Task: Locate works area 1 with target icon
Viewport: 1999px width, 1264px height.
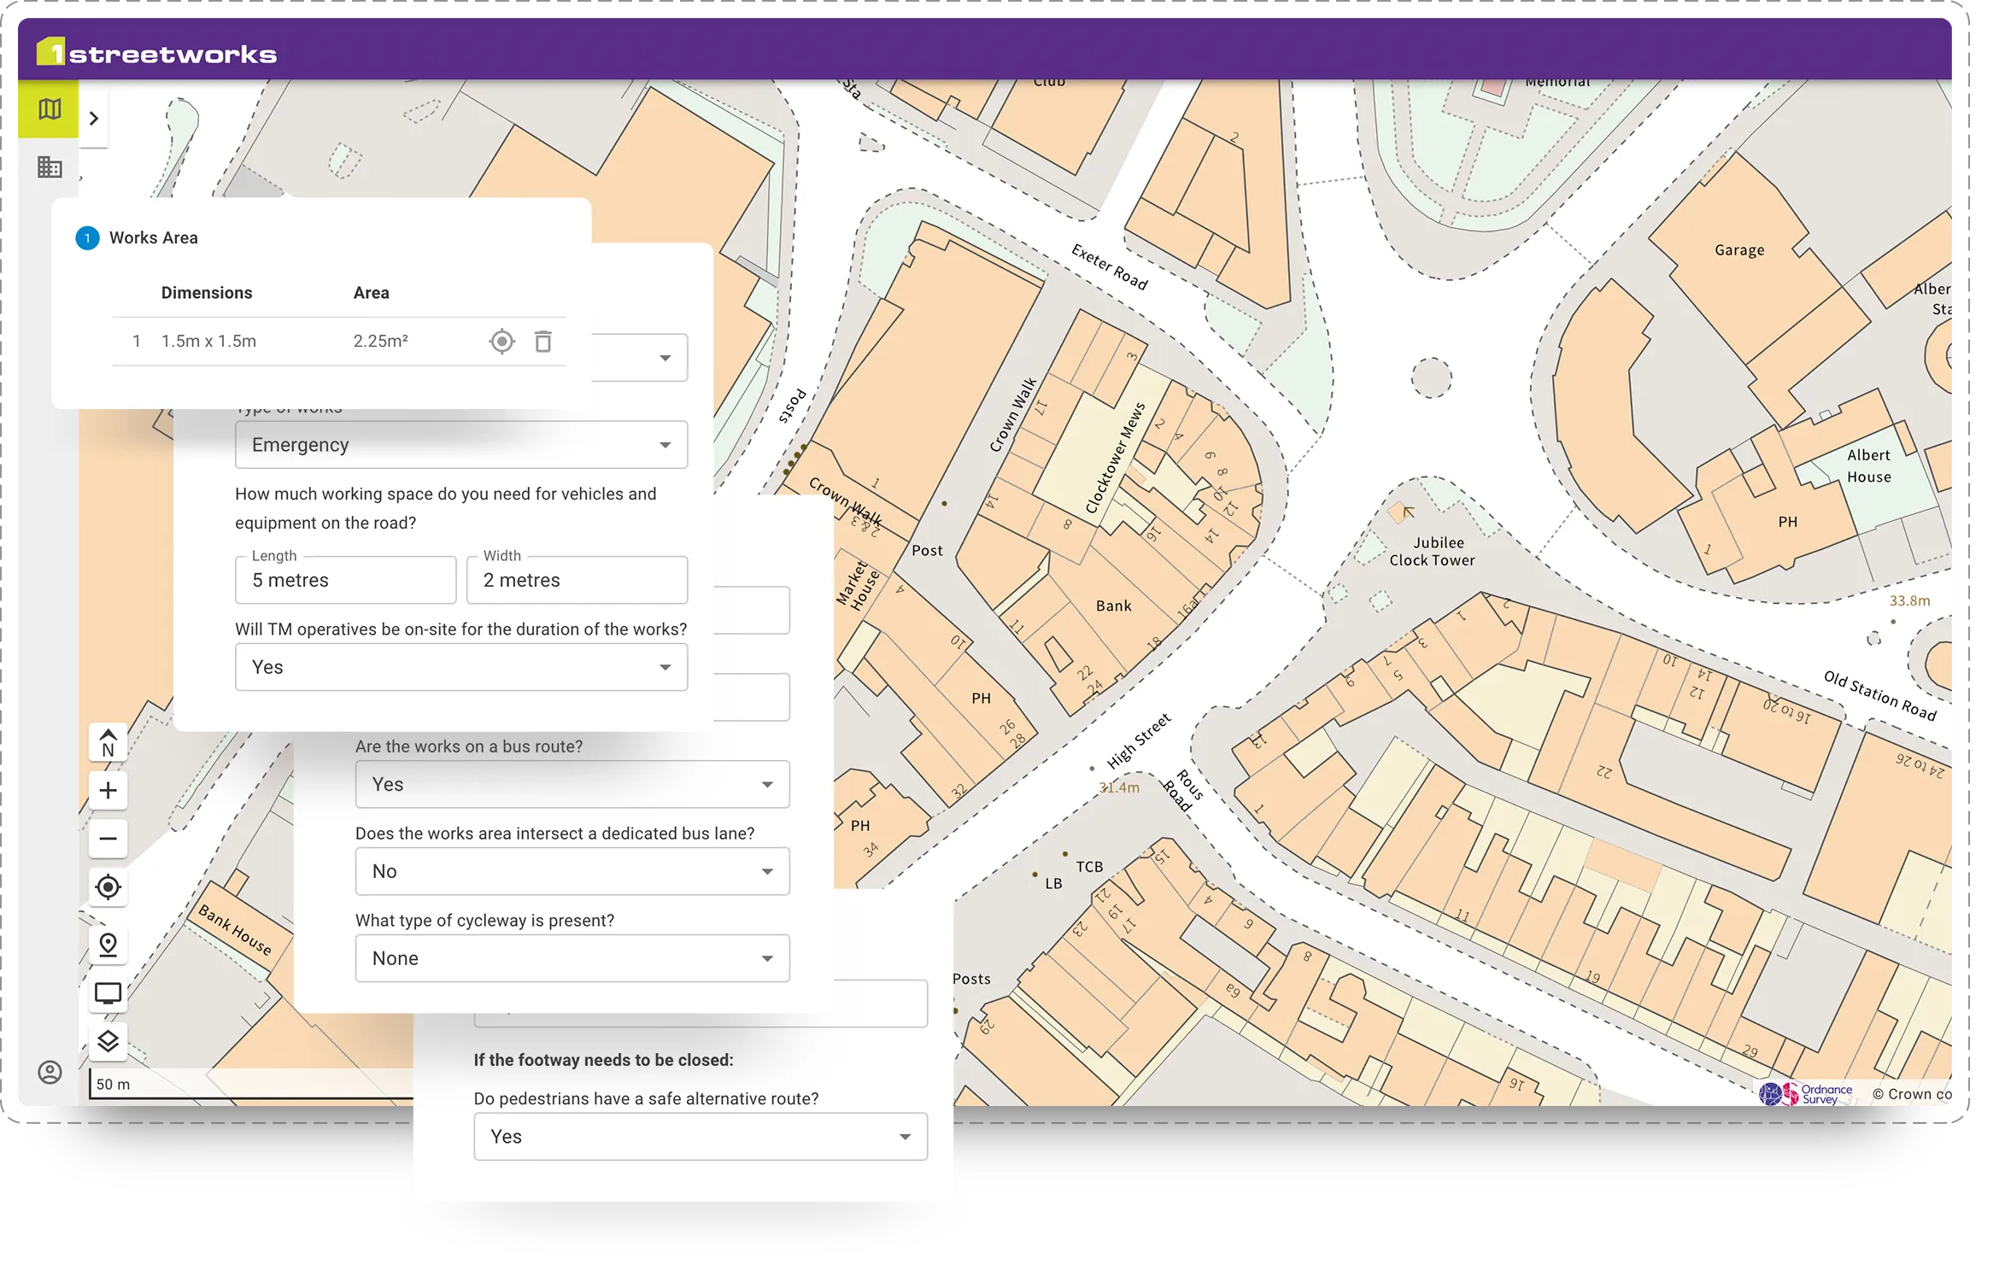Action: pyautogui.click(x=502, y=342)
